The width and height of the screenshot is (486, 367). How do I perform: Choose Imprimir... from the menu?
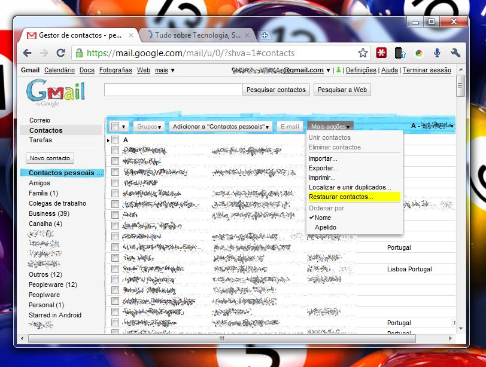click(x=322, y=178)
